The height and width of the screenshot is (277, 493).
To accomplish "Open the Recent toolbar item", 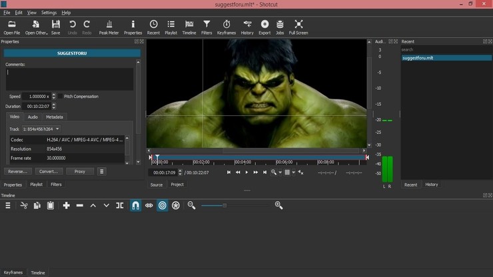I will pos(153,27).
